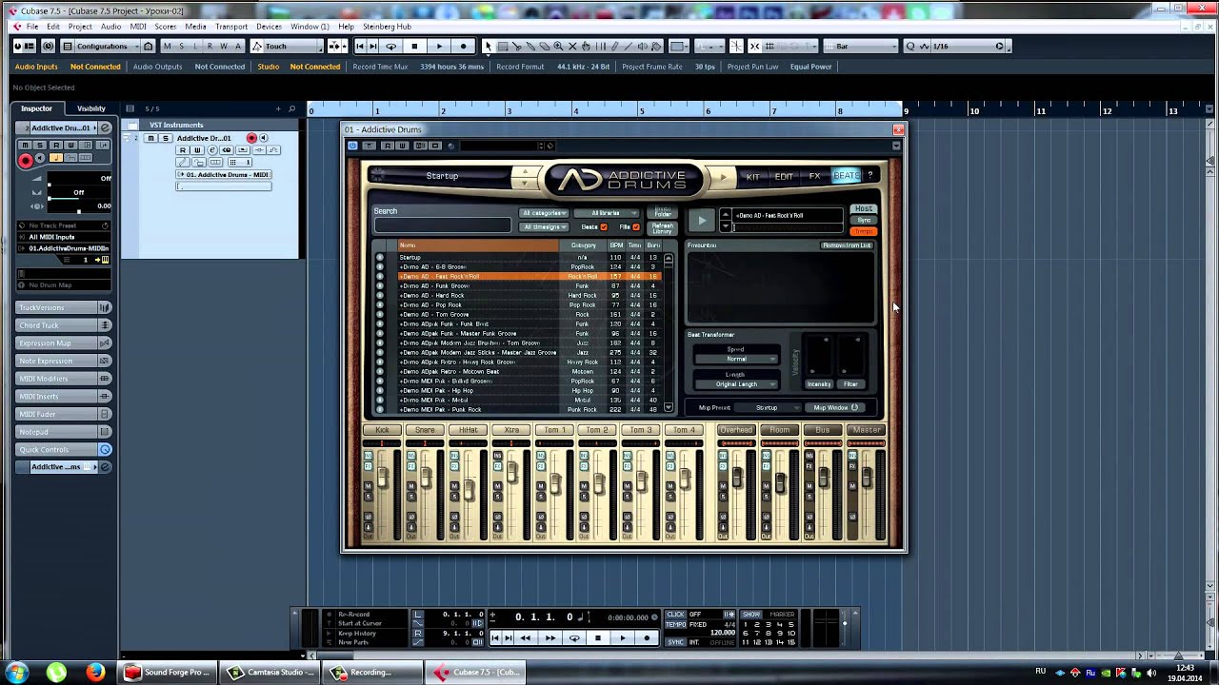Mute the Addictive Drums track in track list
This screenshot has height=685, width=1219.
click(x=150, y=138)
